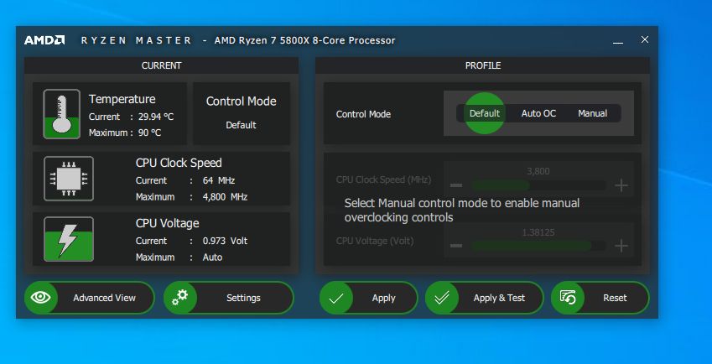This screenshot has height=364, width=712.
Task: Click the CPU Voltage slider bar
Action: [538, 246]
